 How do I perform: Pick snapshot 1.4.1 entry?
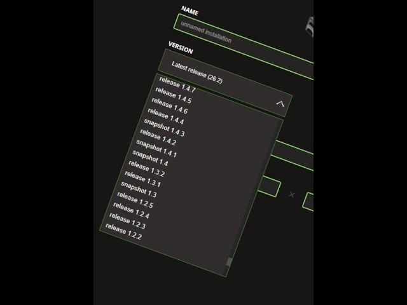(156, 148)
